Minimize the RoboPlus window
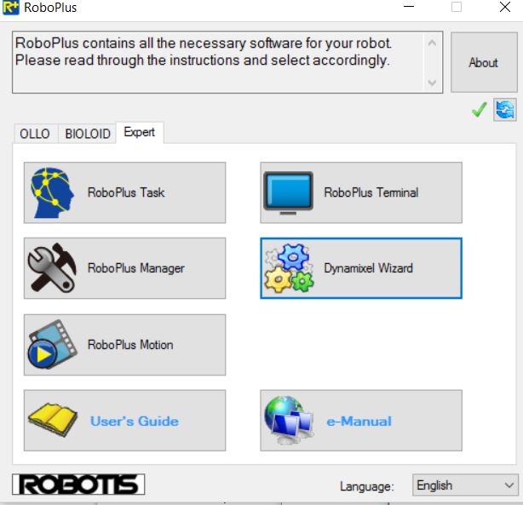The image size is (523, 505). click(x=409, y=7)
